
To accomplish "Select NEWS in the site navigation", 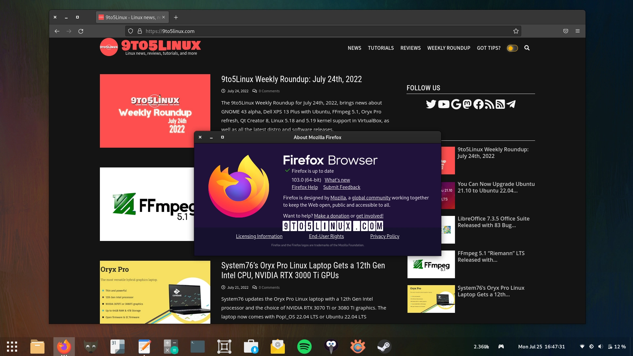I will tap(354, 48).
